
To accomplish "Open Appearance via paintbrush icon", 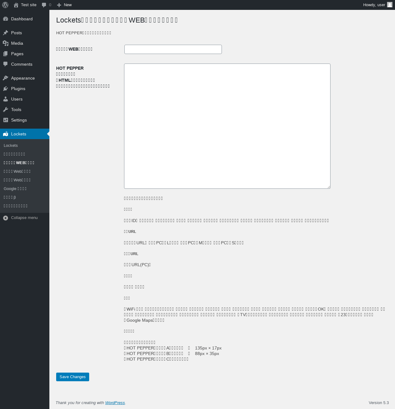I will click(6, 78).
